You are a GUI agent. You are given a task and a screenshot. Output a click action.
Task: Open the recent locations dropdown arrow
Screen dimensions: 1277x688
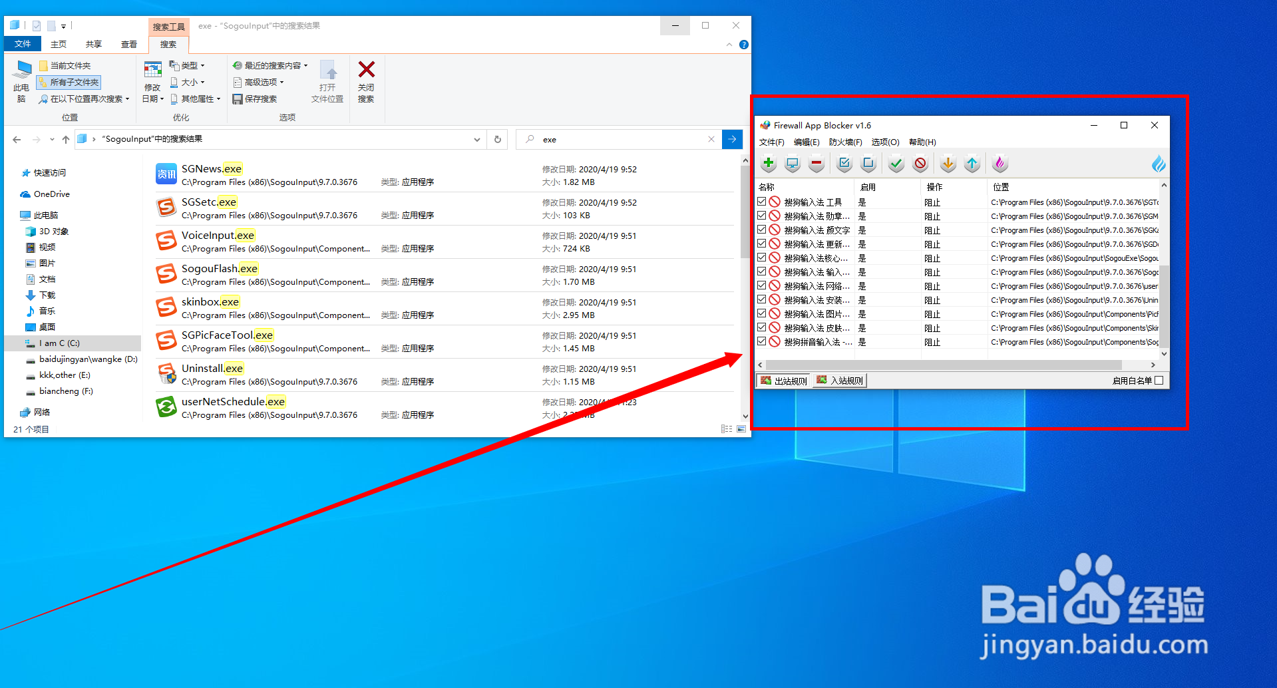click(x=52, y=140)
